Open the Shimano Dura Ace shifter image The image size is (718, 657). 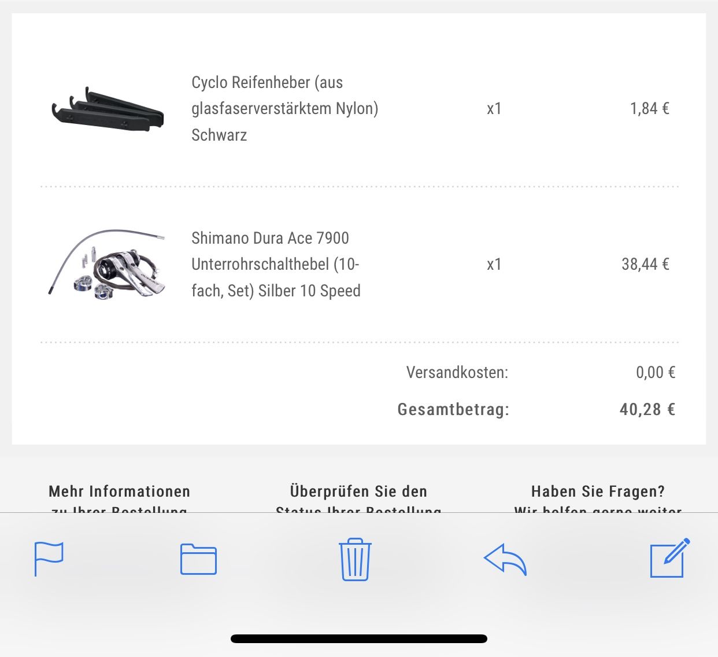point(108,265)
